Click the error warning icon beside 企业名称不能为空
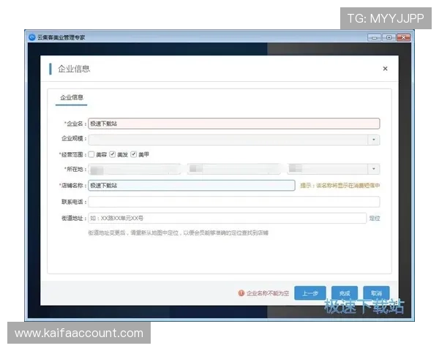This screenshot has height=351, width=439. (x=241, y=293)
